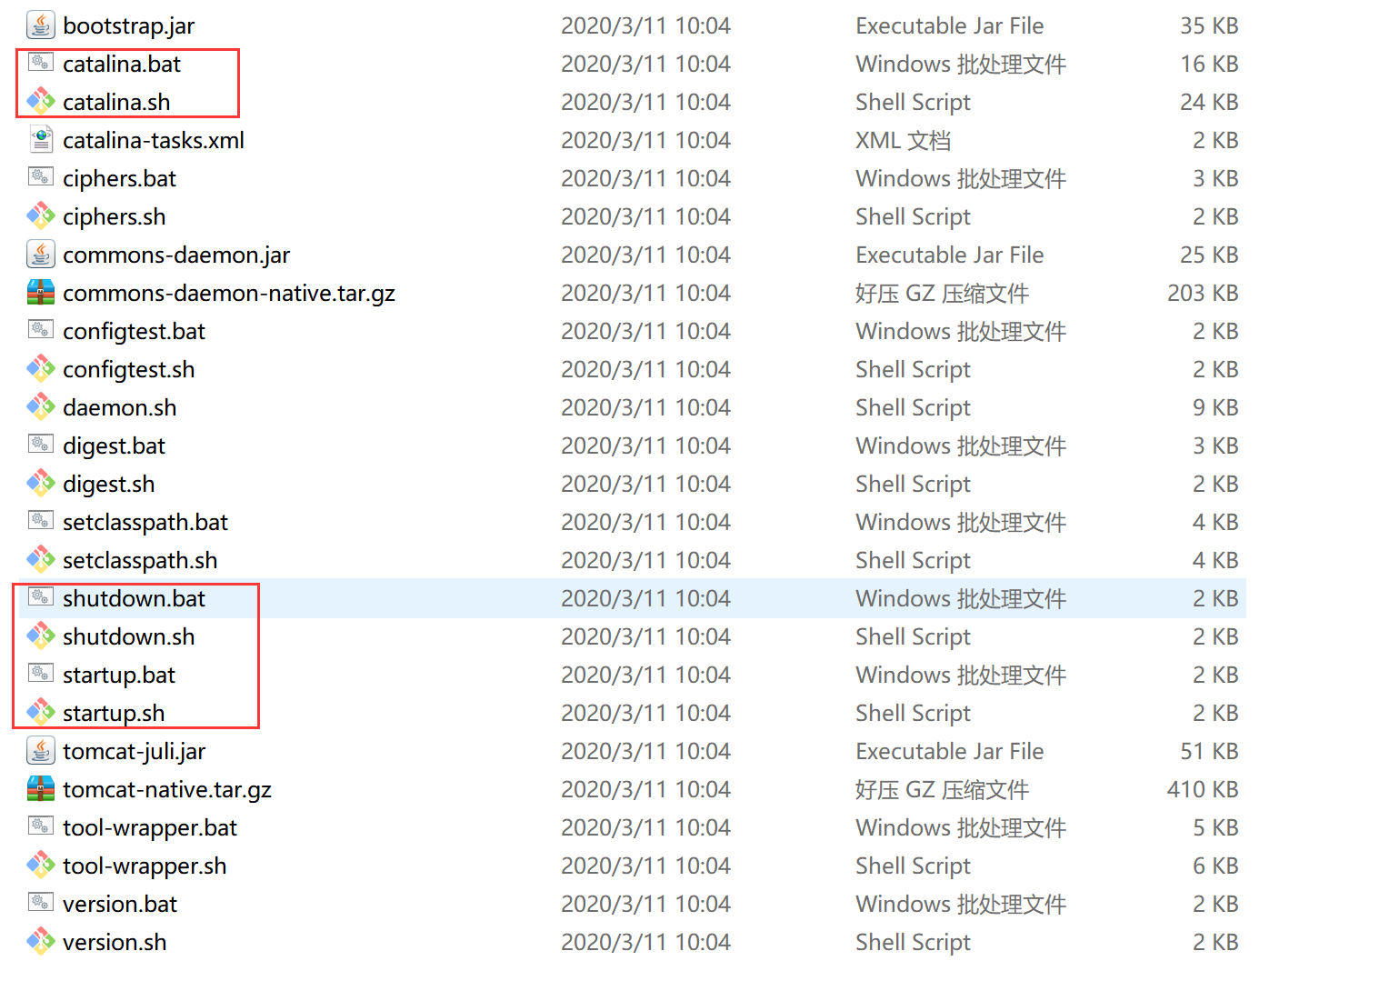Viewport: 1399px width, 981px height.
Task: Click the catalina.bat batch file icon
Action: click(41, 63)
